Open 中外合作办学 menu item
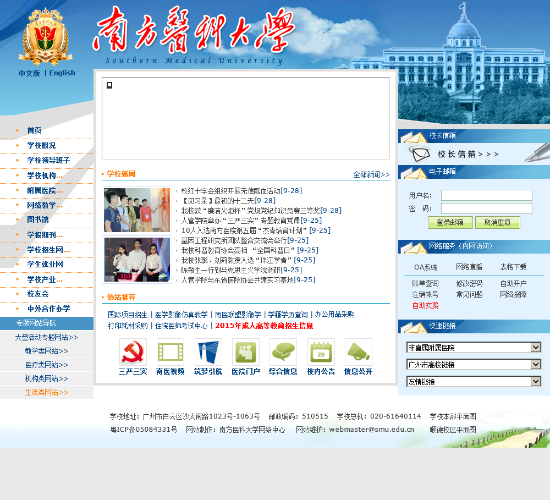Viewport: 550px width, 500px height. tap(48, 309)
